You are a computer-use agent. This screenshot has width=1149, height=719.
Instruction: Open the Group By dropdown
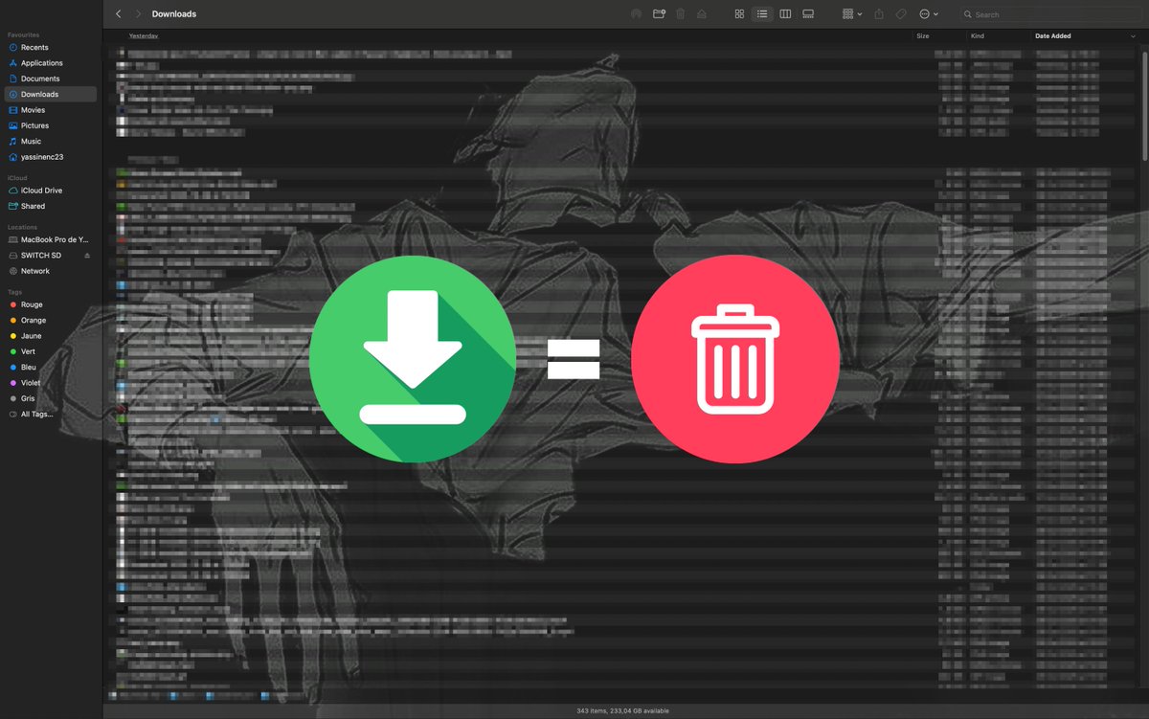848,13
